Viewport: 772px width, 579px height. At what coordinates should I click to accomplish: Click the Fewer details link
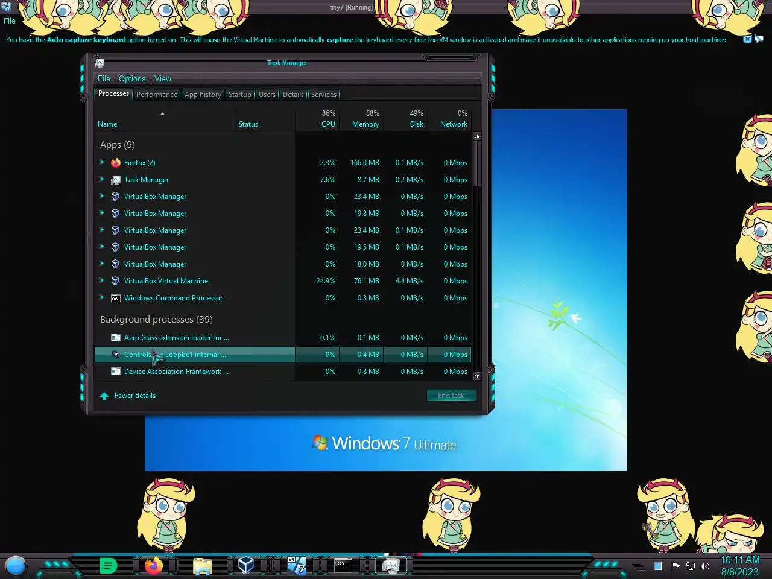coord(135,396)
